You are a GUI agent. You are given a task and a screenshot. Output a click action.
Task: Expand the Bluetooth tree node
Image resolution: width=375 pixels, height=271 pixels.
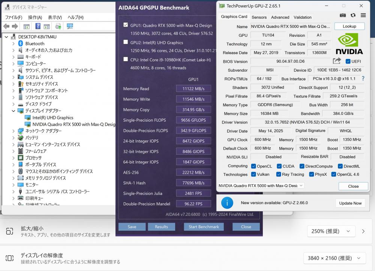13,44
